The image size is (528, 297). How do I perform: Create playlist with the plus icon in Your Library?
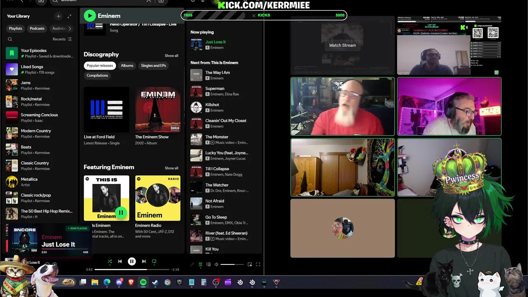coord(59,16)
